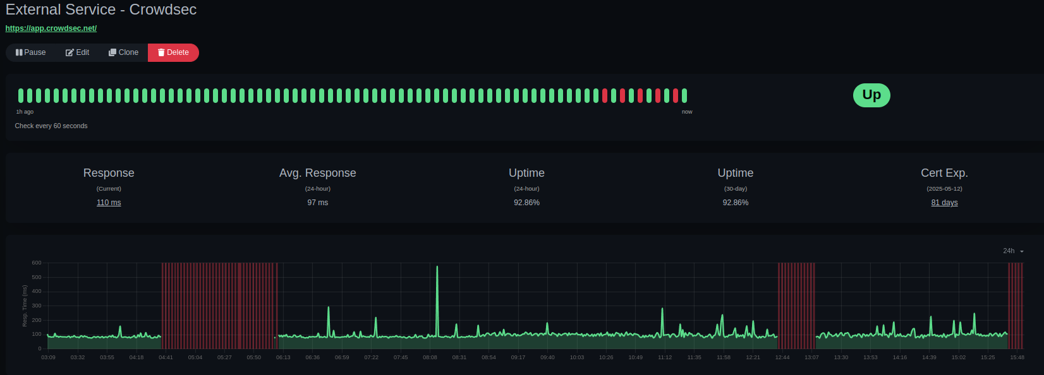Click the "(Current)" label under Response

click(109, 189)
